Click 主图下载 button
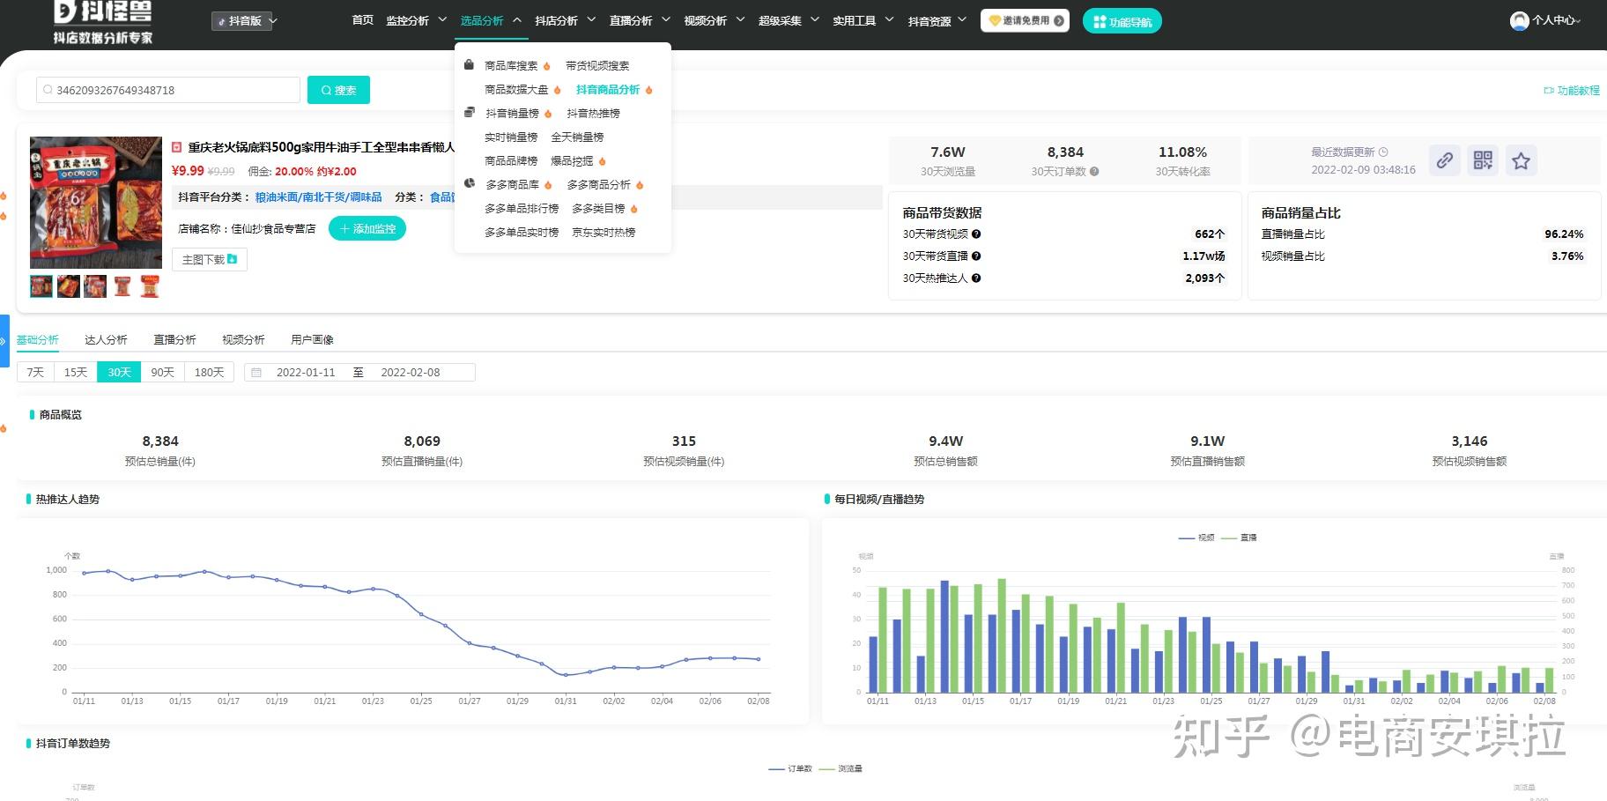 point(210,260)
